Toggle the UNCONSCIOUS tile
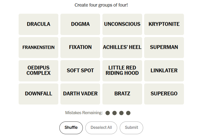Viewport: 201px width, 139px height. click(x=122, y=24)
